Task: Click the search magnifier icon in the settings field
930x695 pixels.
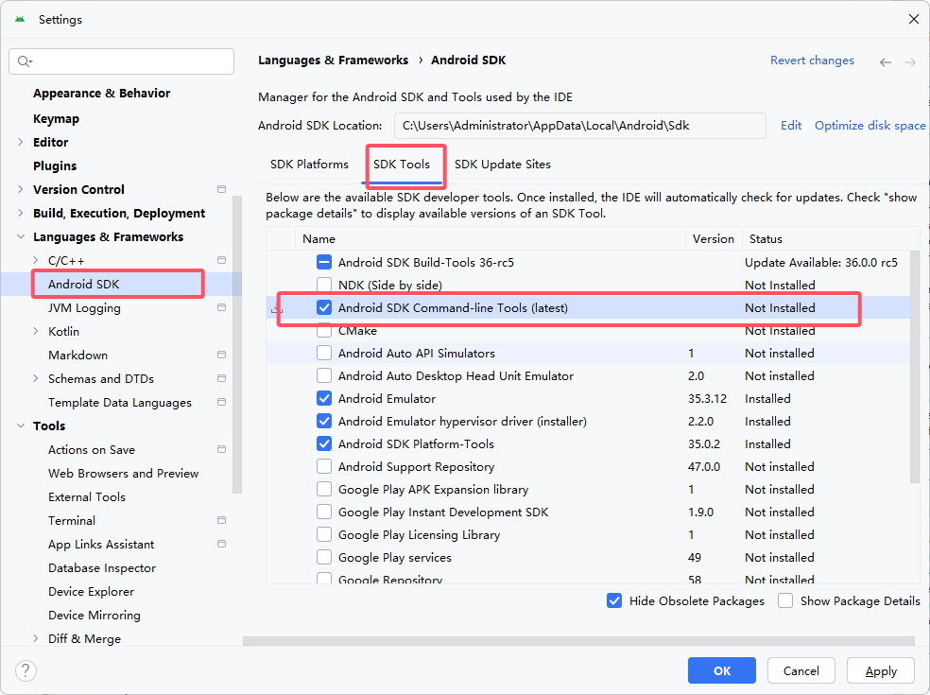Action: click(25, 61)
